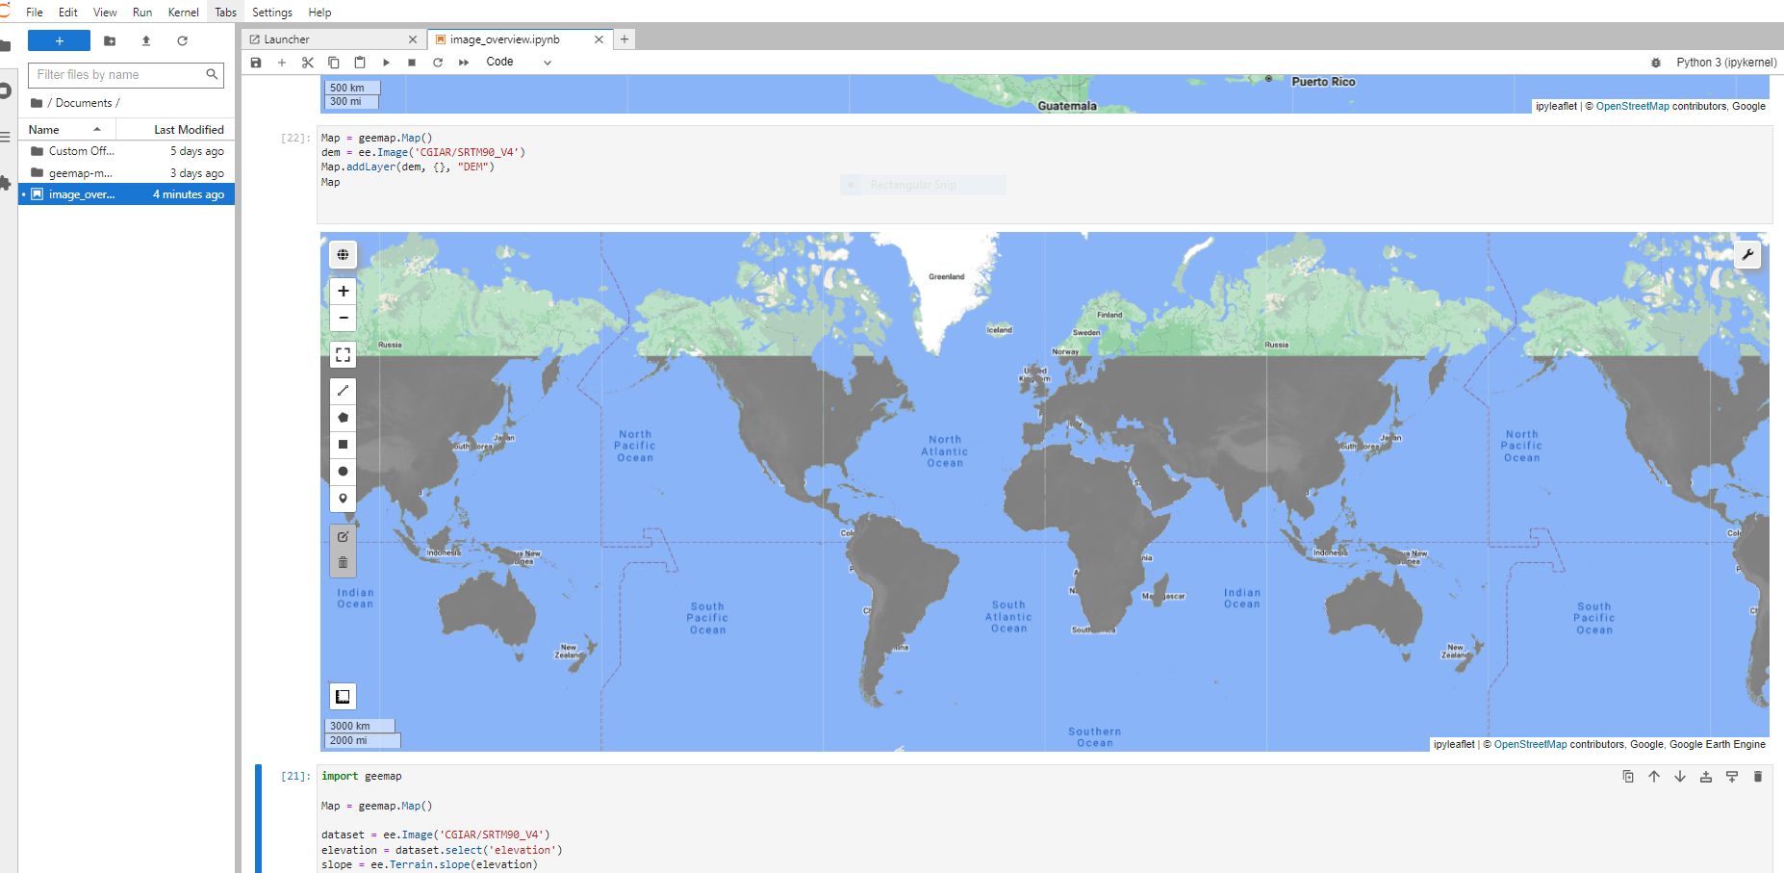
Task: Click the blue new launcher button
Action: (59, 41)
